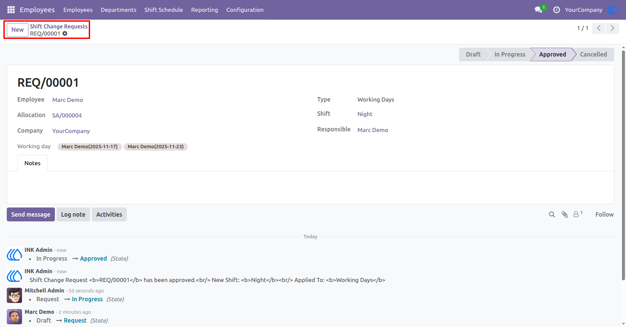Attach files using the paperclip icon

pos(565,215)
